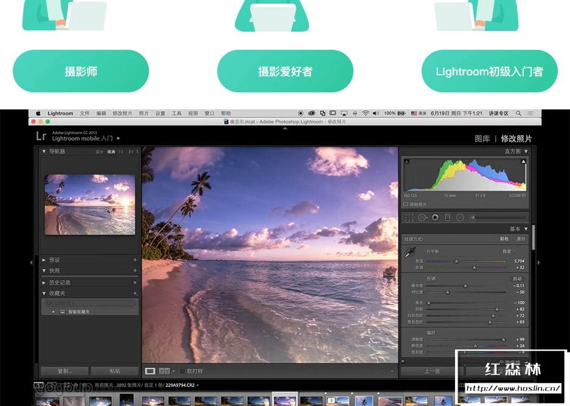Expand the 预设 panel
570x406 pixels.
44,260
